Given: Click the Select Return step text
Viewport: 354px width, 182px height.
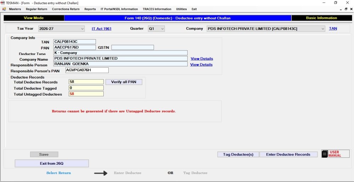Looking at the screenshot, I should (x=59, y=173).
